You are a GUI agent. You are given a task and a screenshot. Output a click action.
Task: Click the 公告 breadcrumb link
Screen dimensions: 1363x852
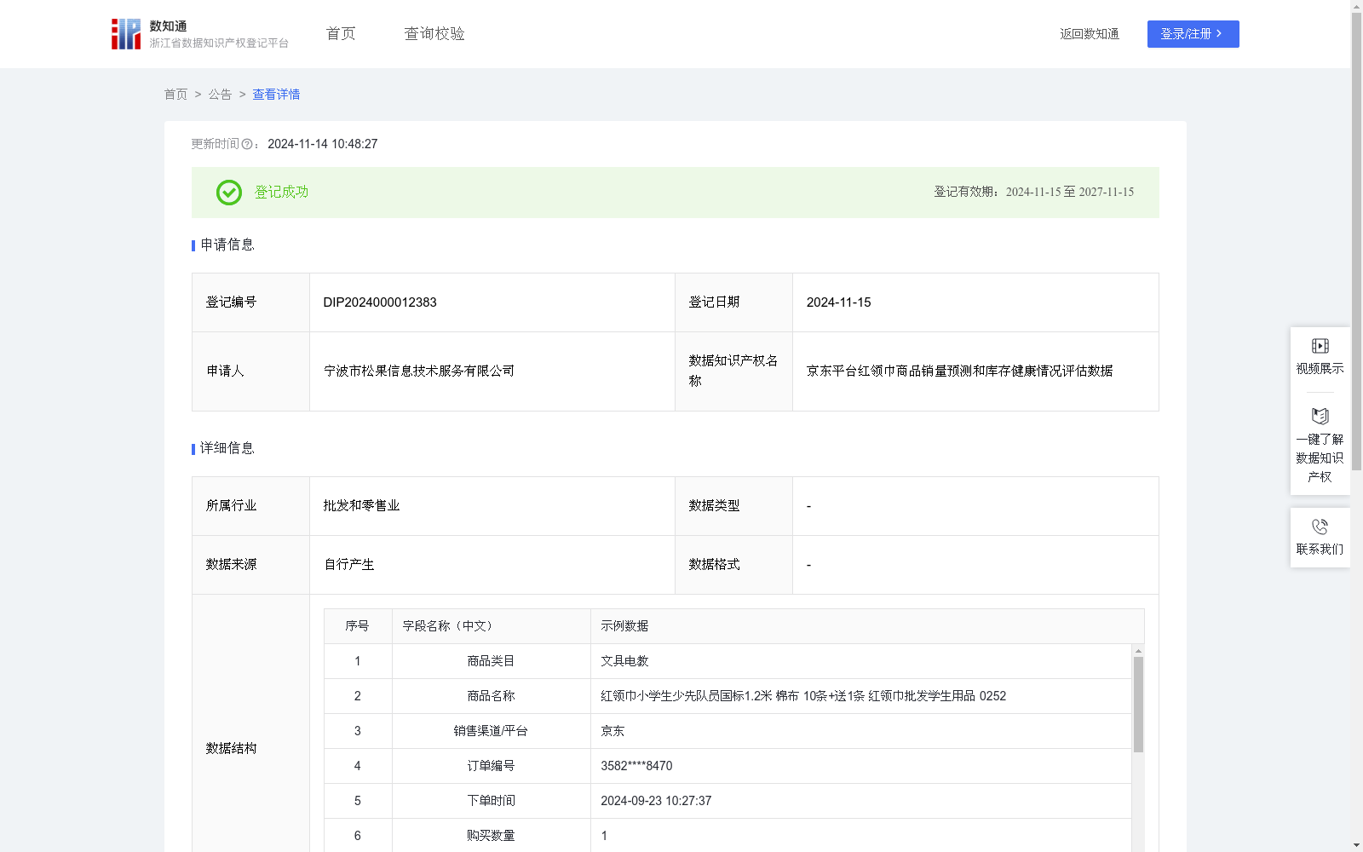[x=220, y=95]
